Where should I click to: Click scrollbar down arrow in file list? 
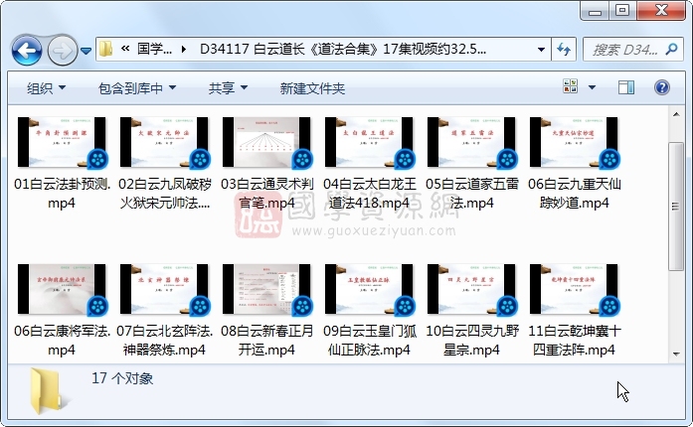pos(676,354)
